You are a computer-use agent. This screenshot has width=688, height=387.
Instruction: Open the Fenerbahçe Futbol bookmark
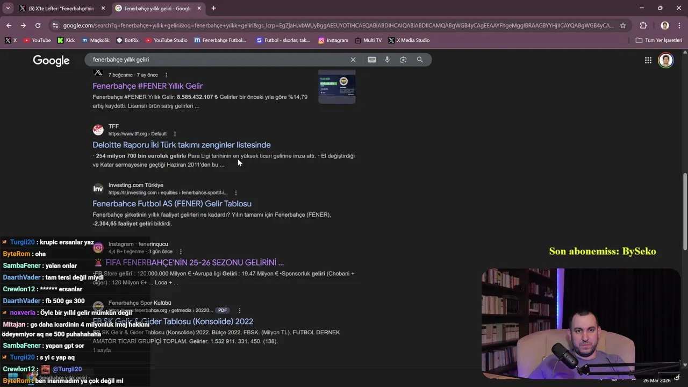[220, 40]
